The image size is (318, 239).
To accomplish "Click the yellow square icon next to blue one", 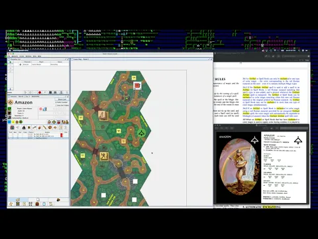I will 13,122.
